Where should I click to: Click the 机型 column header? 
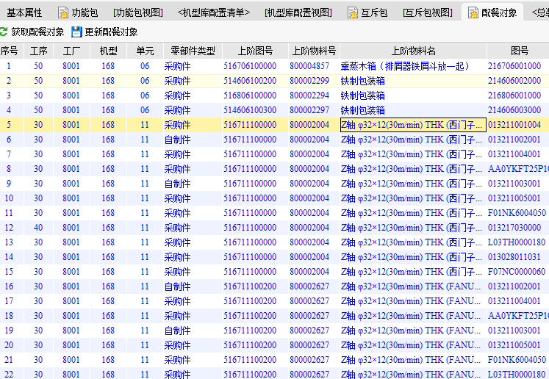click(108, 51)
